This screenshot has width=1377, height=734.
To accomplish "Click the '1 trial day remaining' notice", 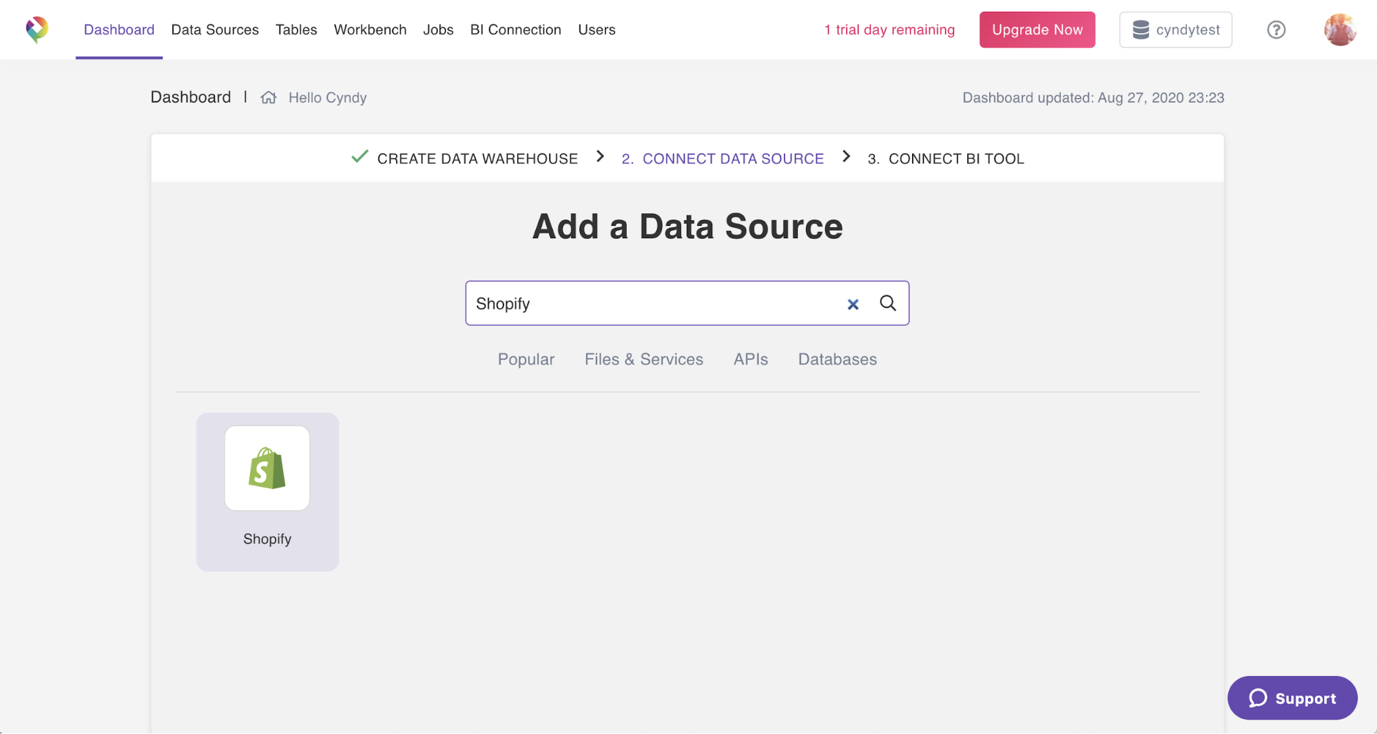I will click(x=889, y=30).
